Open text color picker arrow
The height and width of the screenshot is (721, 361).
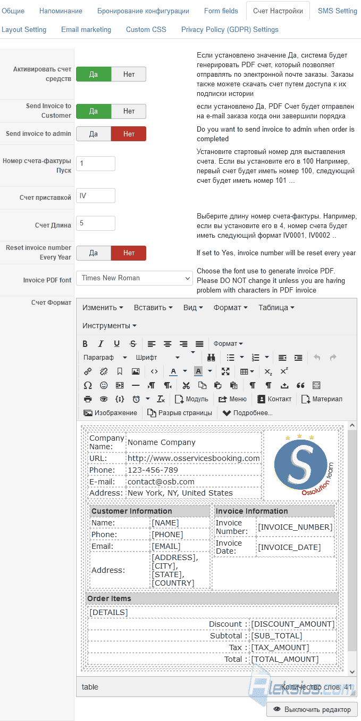coord(185,371)
